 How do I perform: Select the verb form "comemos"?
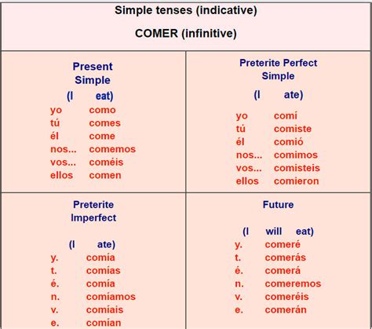click(x=112, y=149)
